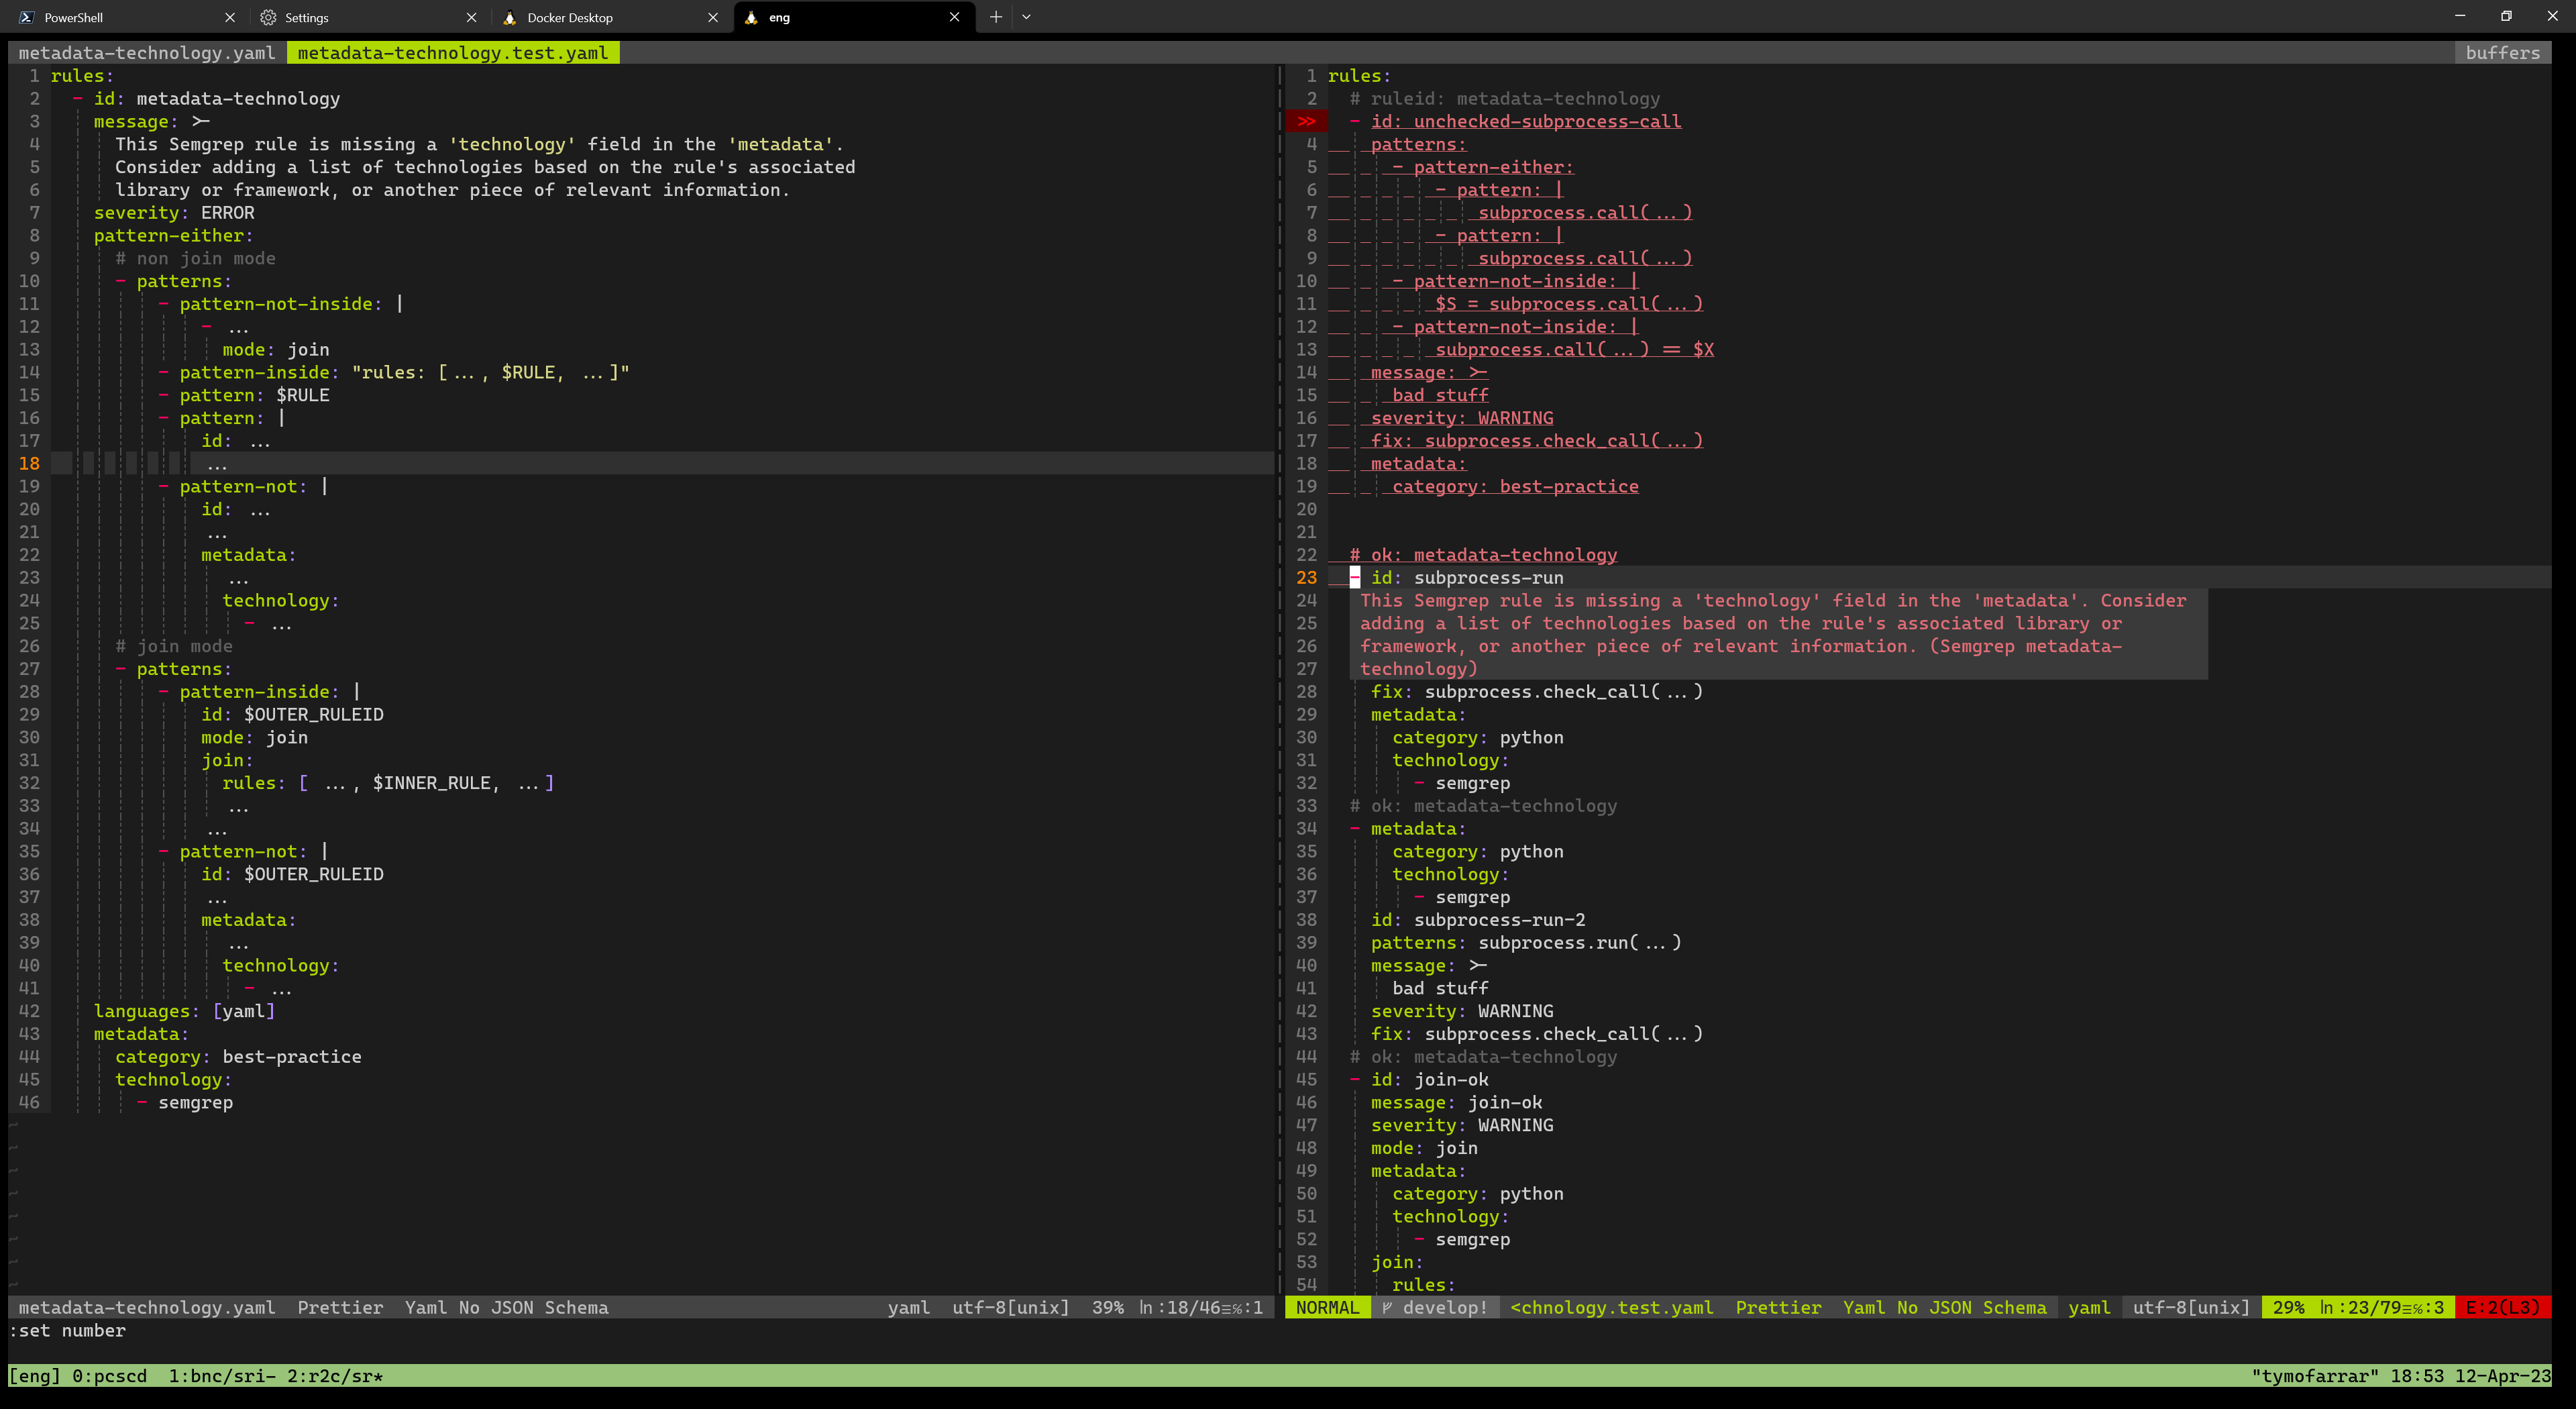Screen dimensions: 2576x1409
Task: Click 'id: unchecked-subprocess-call' in right pane
Action: 1526,121
